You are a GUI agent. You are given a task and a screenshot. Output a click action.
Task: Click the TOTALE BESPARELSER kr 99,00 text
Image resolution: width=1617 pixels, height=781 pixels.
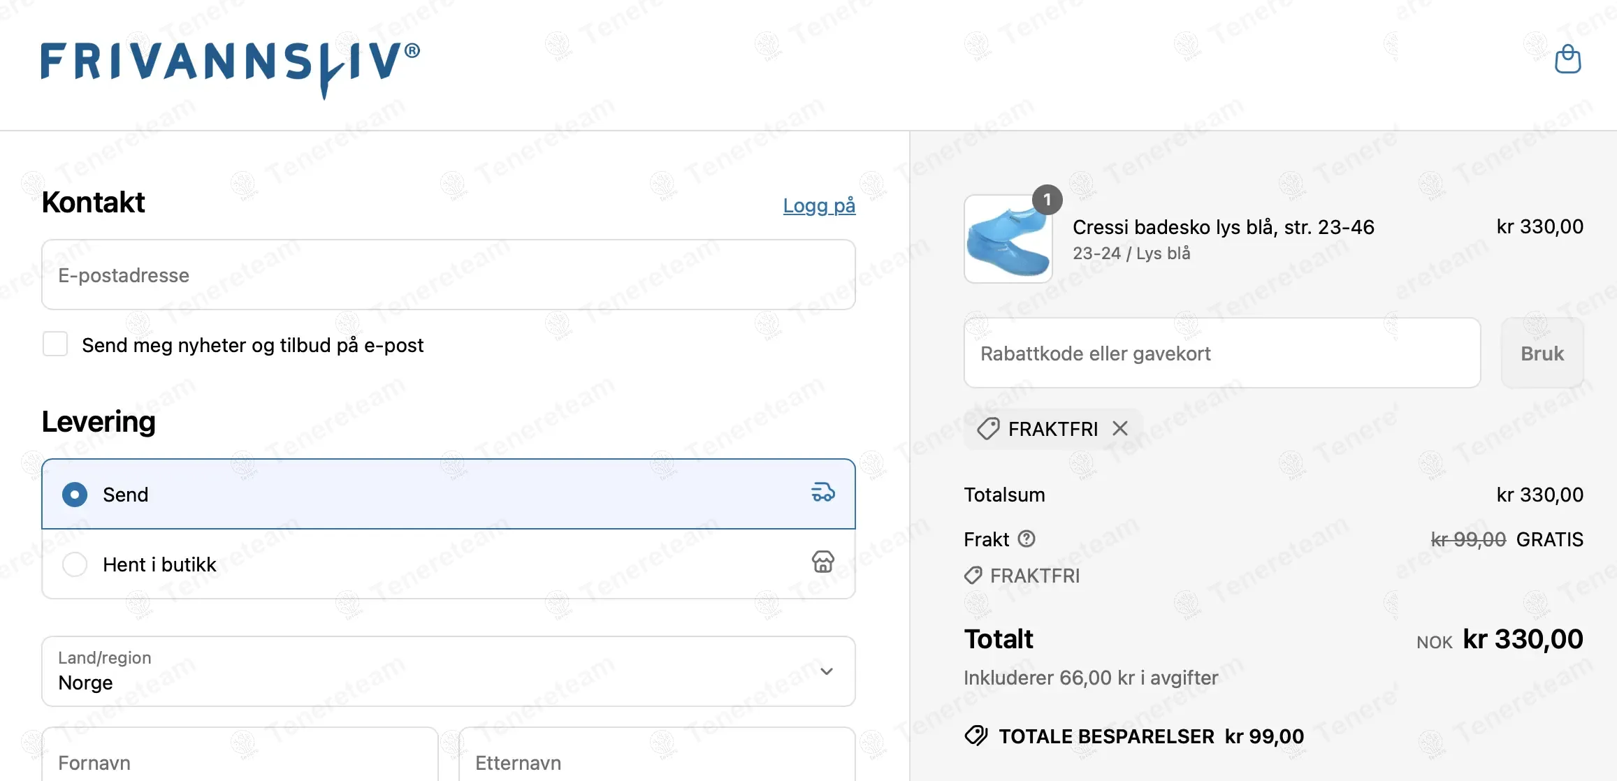[1151, 736]
